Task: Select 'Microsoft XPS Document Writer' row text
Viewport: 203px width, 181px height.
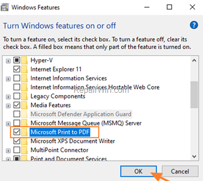Action: (73, 141)
